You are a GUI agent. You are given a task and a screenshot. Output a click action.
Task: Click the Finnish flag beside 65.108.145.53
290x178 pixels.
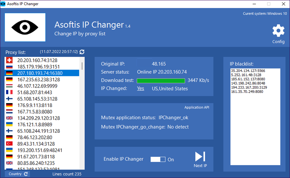point(9,99)
